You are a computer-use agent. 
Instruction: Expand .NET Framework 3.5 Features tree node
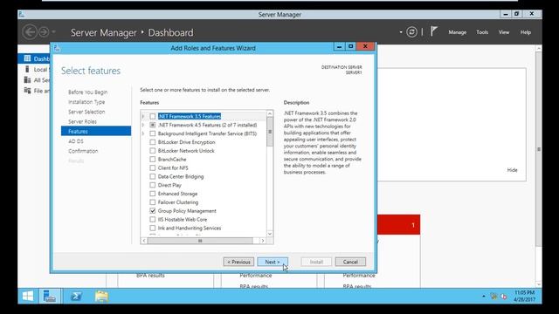pyautogui.click(x=143, y=116)
